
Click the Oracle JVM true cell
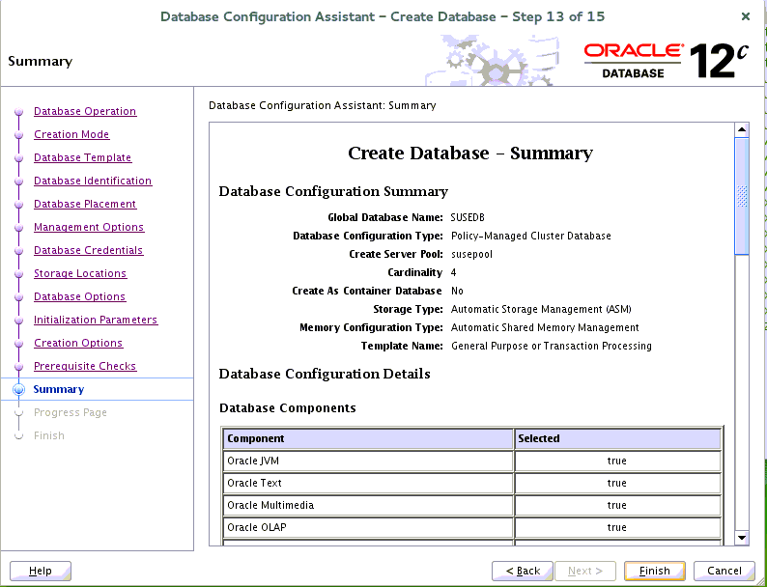pos(618,461)
